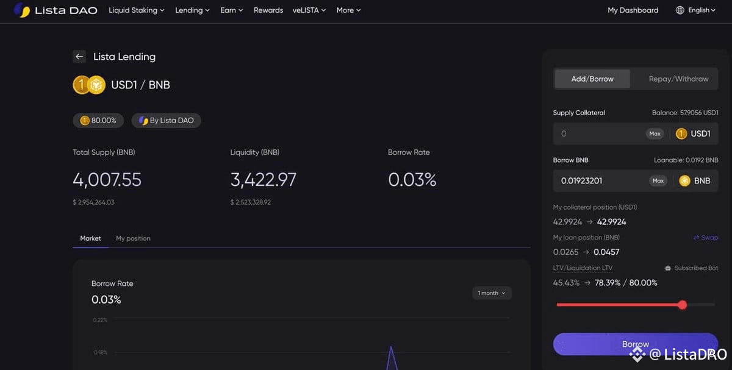Viewport: 732px width, 370px height.
Task: Expand the Earn menu
Action: 232,10
